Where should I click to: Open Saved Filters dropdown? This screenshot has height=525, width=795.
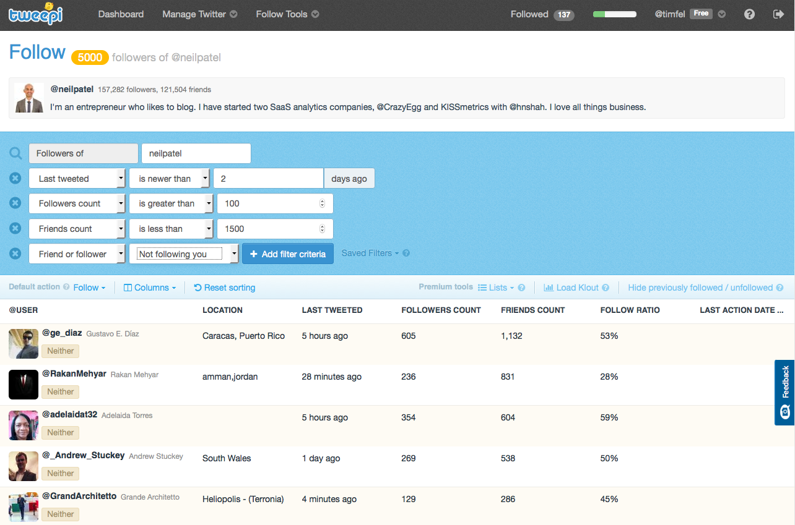[x=370, y=253]
